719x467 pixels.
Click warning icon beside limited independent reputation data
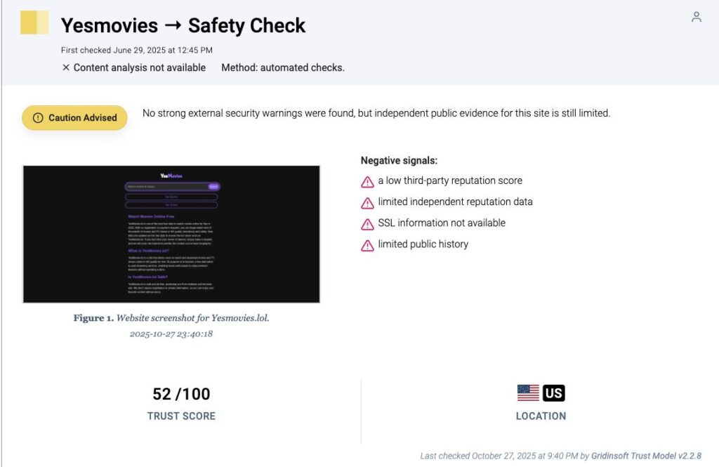coord(367,203)
